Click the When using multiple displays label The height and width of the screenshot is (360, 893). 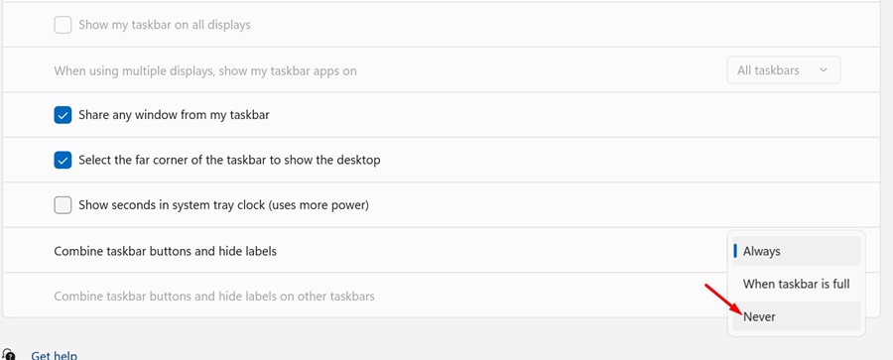pyautogui.click(x=205, y=71)
